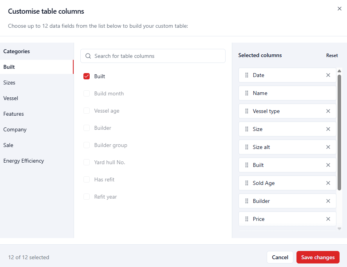This screenshot has height=267, width=347.
Task: Uncheck the Built checkbox
Action: pyautogui.click(x=87, y=76)
